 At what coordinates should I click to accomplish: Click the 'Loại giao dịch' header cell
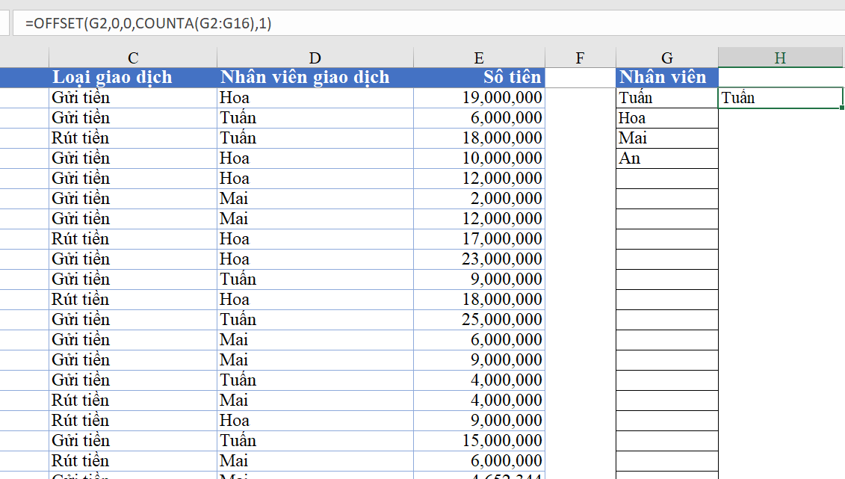(x=132, y=78)
